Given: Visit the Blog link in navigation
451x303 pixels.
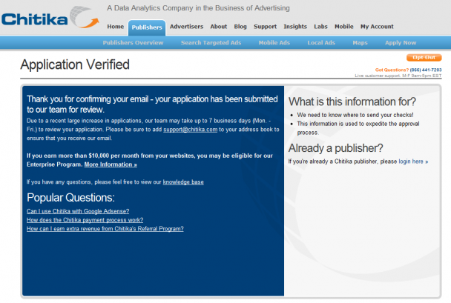Looking at the screenshot, I should point(240,27).
